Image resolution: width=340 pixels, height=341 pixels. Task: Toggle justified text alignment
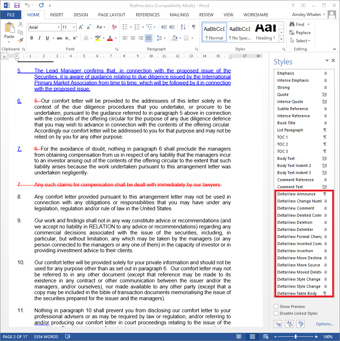click(149, 38)
